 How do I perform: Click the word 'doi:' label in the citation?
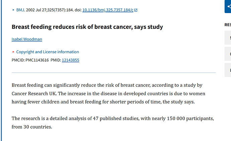77,10
